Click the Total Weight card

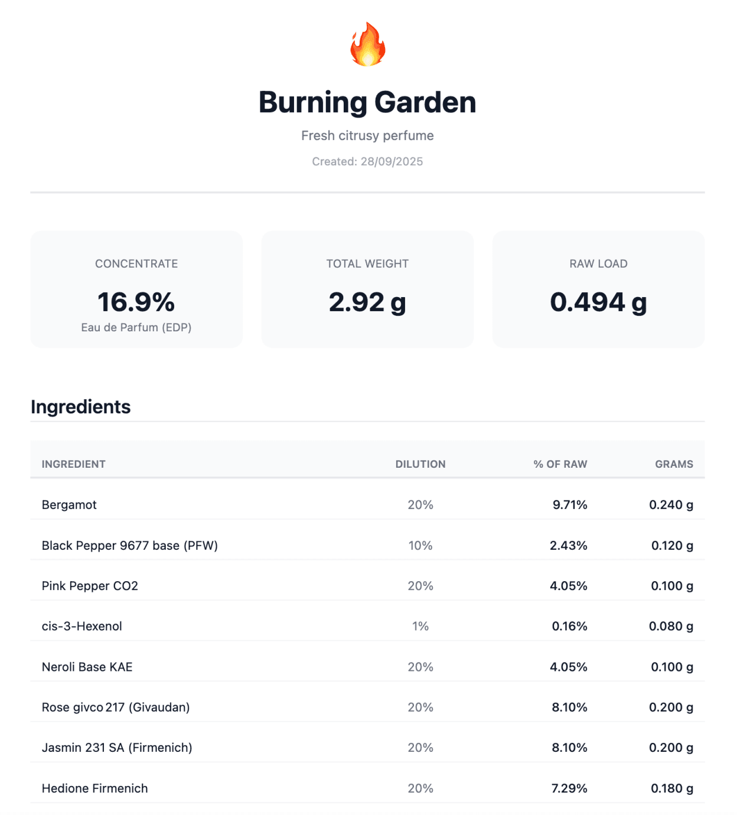(367, 289)
